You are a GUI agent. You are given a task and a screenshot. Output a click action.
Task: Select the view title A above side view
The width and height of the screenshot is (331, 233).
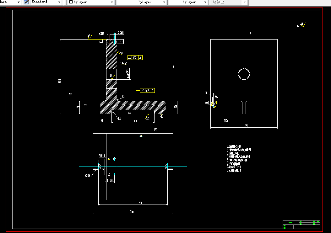(x=250, y=33)
